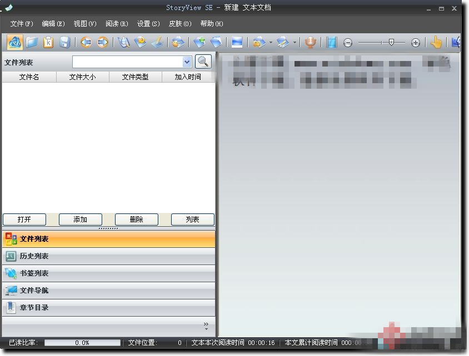Switch to the 书签列表 panel
The image size is (469, 356).
pos(108,273)
